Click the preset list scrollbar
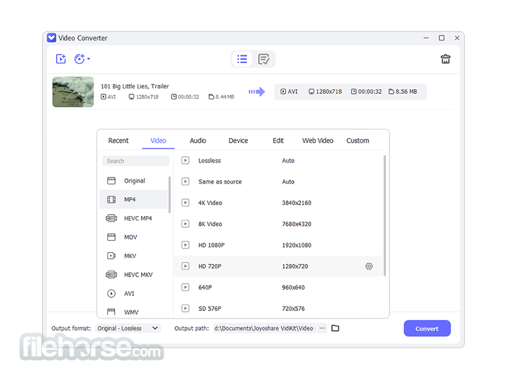The image size is (507, 380). (x=384, y=215)
